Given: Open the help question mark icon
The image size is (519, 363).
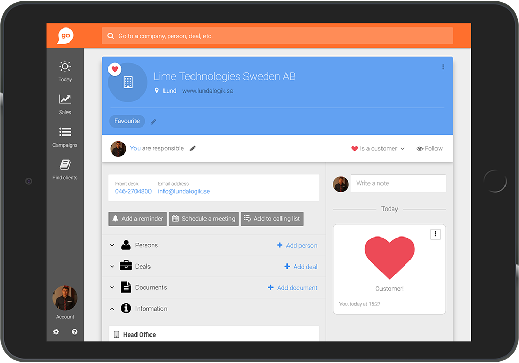Looking at the screenshot, I should pyautogui.click(x=74, y=331).
